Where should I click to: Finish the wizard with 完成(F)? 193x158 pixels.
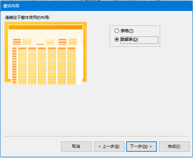[x=174, y=146]
